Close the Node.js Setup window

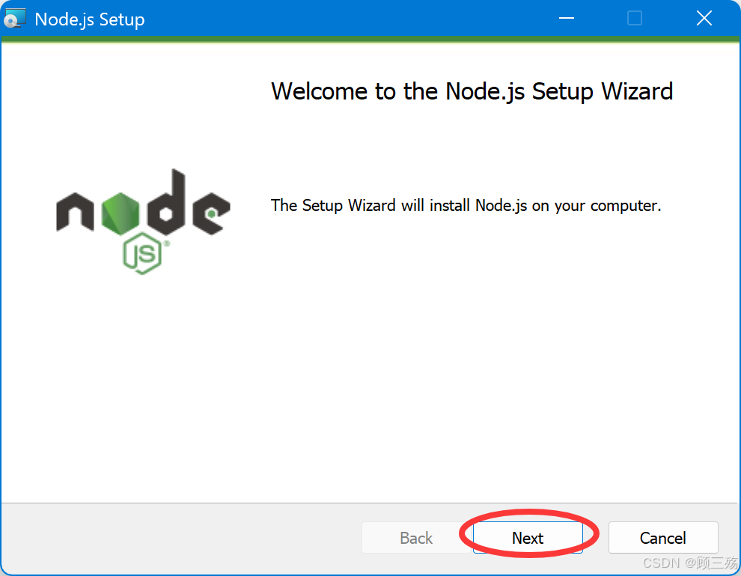704,19
